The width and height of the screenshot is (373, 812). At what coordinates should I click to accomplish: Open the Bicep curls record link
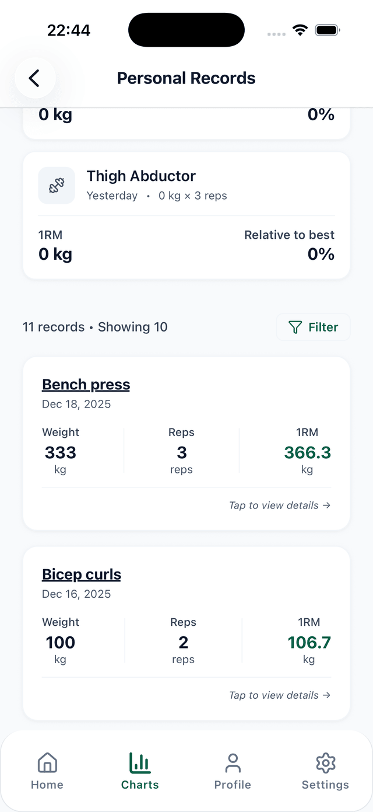coord(81,574)
